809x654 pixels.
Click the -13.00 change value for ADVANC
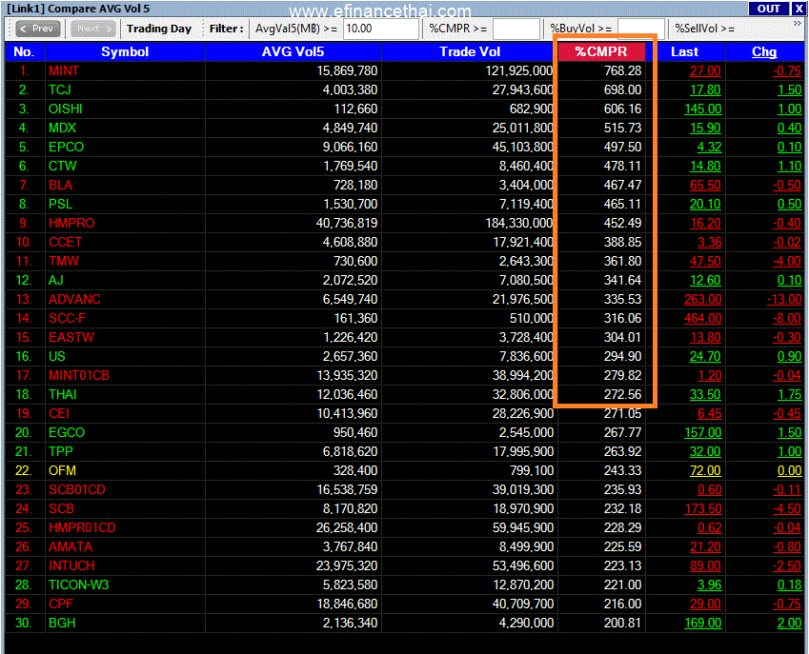point(784,300)
